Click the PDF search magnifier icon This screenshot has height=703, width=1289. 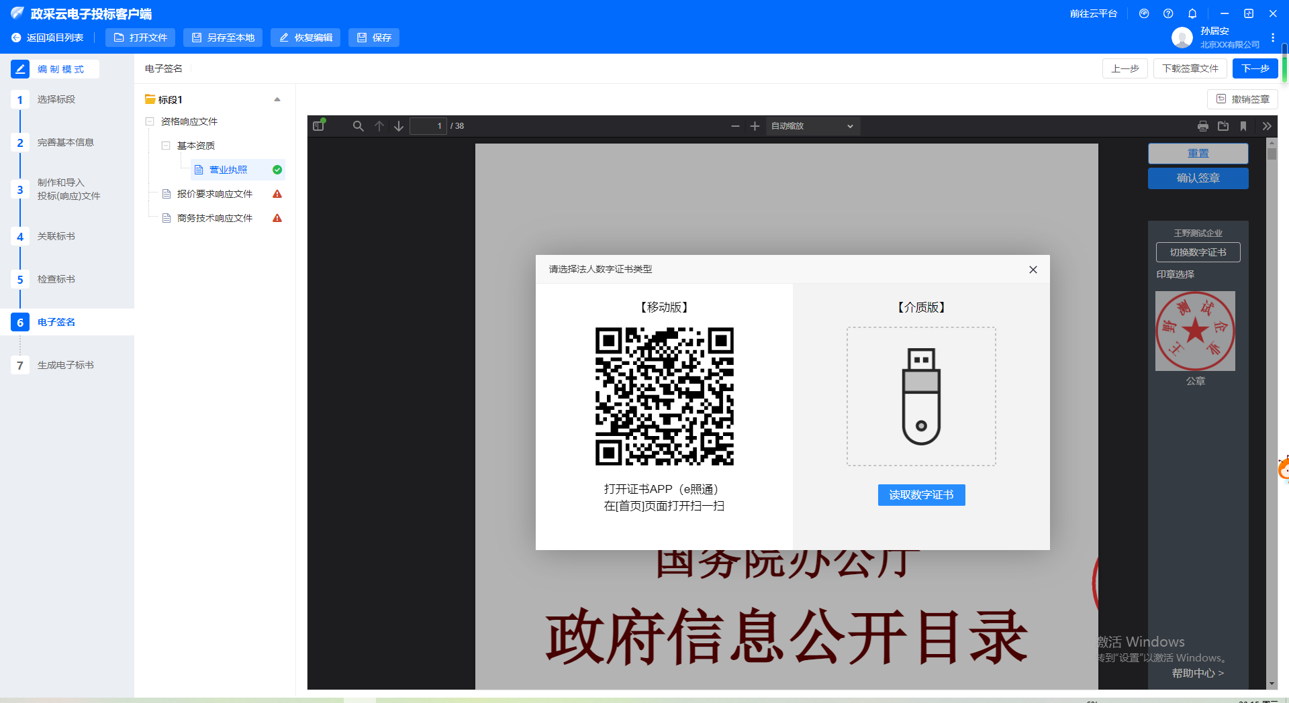click(358, 126)
